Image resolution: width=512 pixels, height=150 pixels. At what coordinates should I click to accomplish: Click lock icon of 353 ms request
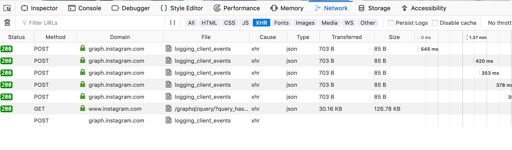83,72
